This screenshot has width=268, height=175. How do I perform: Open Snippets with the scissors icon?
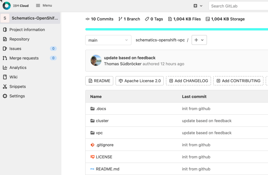click(x=18, y=87)
